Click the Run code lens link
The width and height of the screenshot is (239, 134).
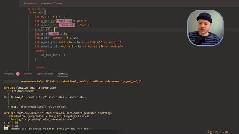pos(34,9)
